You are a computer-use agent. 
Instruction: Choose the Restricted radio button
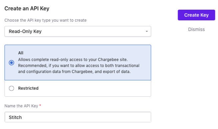tap(11, 88)
